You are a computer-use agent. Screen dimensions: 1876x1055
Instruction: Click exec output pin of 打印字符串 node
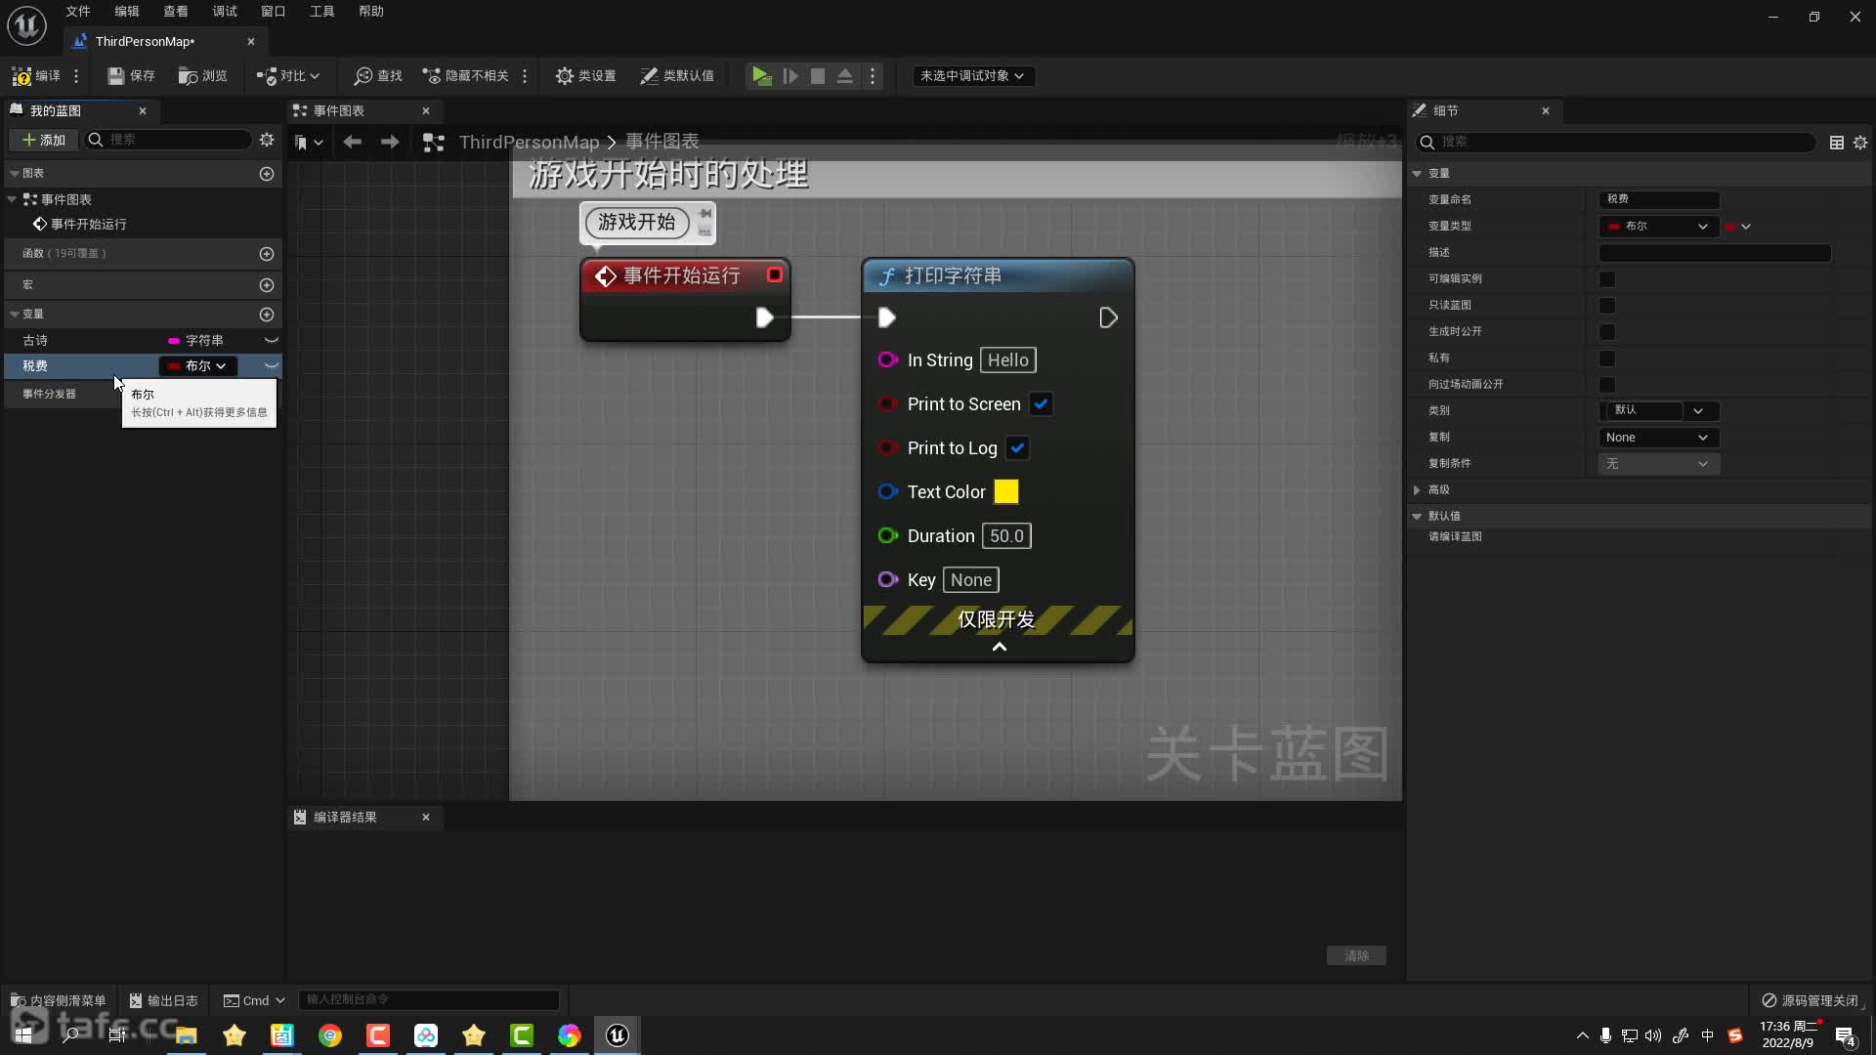[1108, 317]
